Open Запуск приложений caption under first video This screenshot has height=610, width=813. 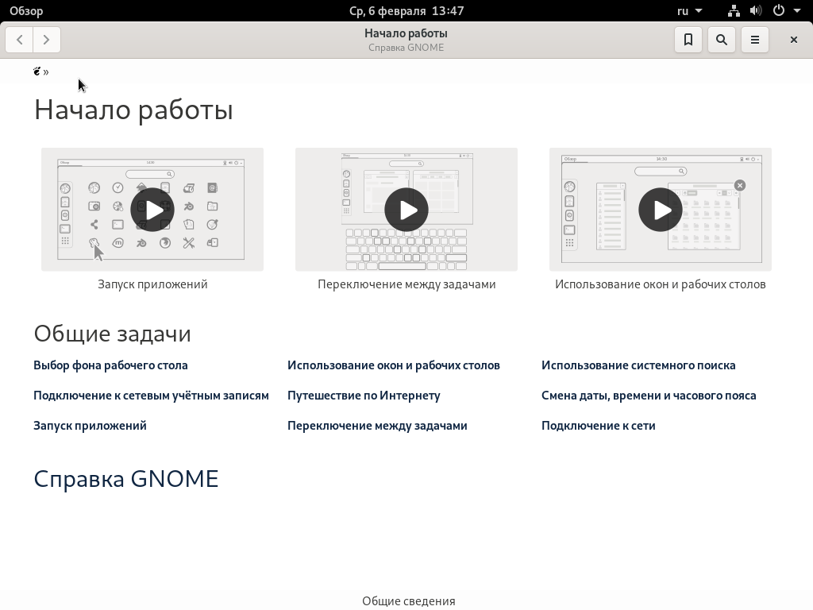click(152, 284)
